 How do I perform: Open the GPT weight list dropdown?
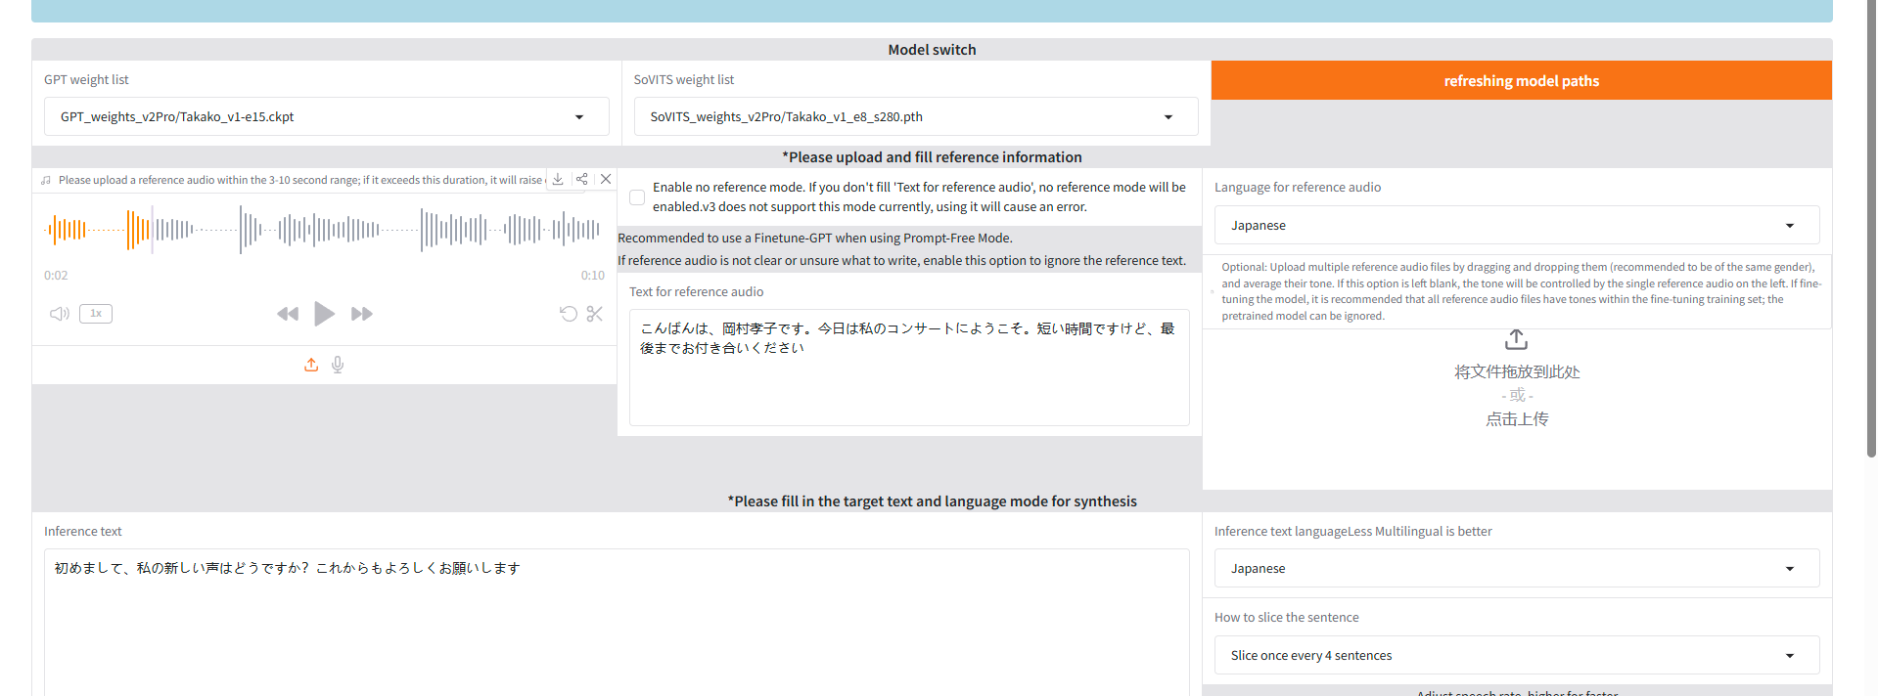326,116
